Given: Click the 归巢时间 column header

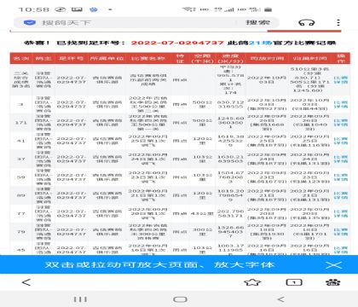Looking at the screenshot, I should coord(309,58).
